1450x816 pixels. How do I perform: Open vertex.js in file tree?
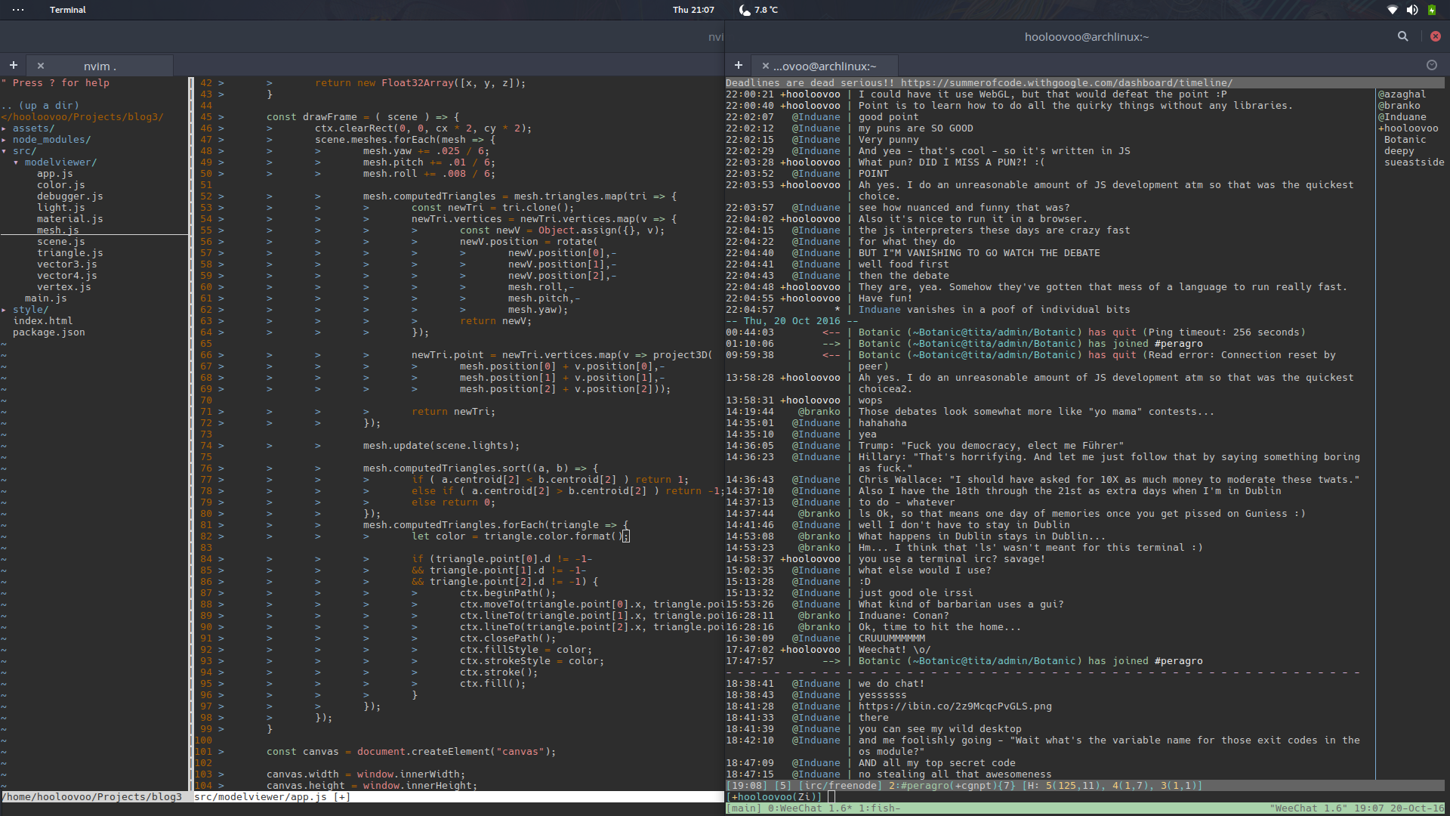(64, 287)
